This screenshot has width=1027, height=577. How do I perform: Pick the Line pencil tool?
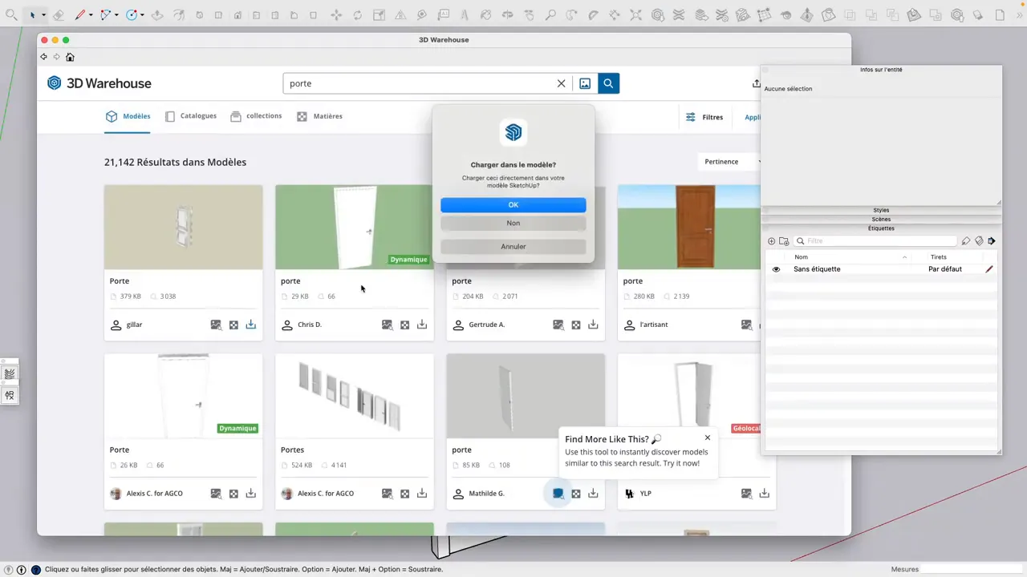click(x=79, y=14)
